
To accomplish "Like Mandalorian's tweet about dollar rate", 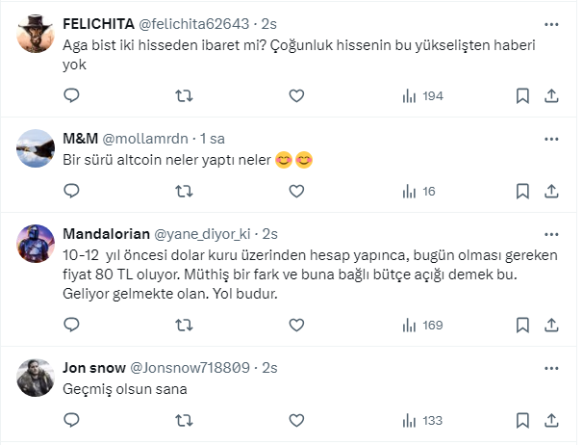I will tap(296, 325).
